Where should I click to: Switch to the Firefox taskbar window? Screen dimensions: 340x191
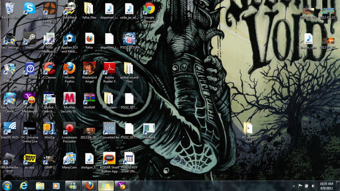click(89, 186)
